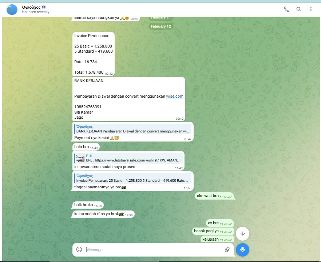Click the thumbnail in E Ji reply

[x=80, y=158]
